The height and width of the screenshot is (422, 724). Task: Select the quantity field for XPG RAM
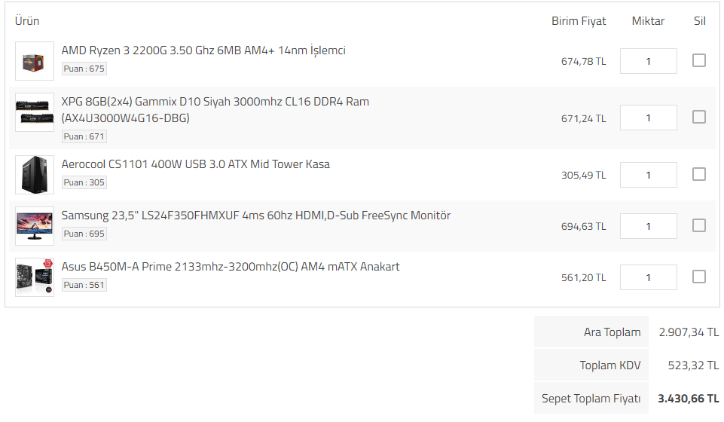648,118
